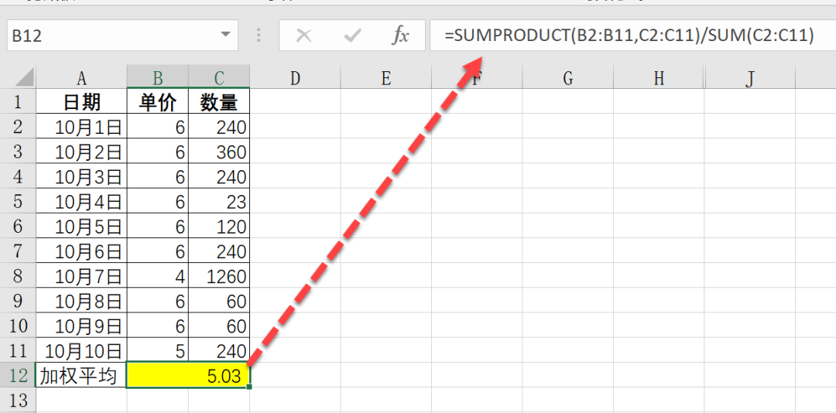Screen dimensions: 836x413
Task: Select column C header
Action: click(x=219, y=77)
